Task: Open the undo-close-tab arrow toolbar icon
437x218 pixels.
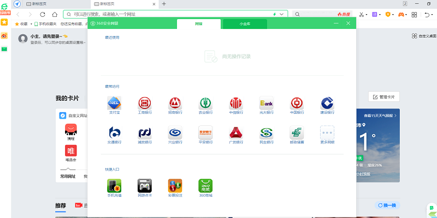Action: (x=427, y=15)
